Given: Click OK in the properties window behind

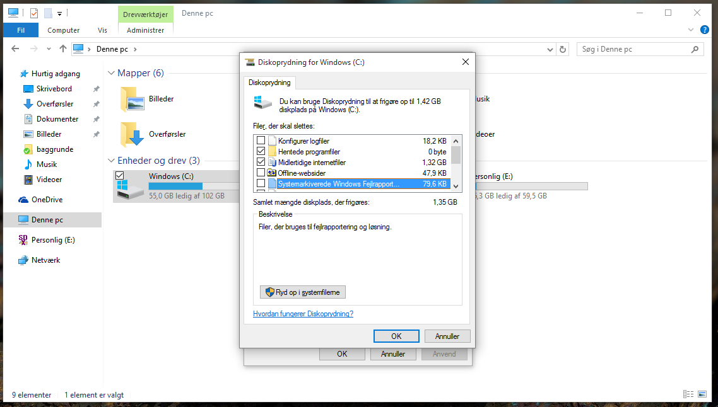Looking at the screenshot, I should tap(342, 354).
